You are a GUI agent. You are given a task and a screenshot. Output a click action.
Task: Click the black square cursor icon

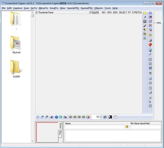click(x=110, y=117)
